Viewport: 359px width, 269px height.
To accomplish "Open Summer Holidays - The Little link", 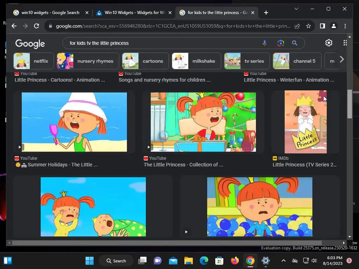I will 56,165.
